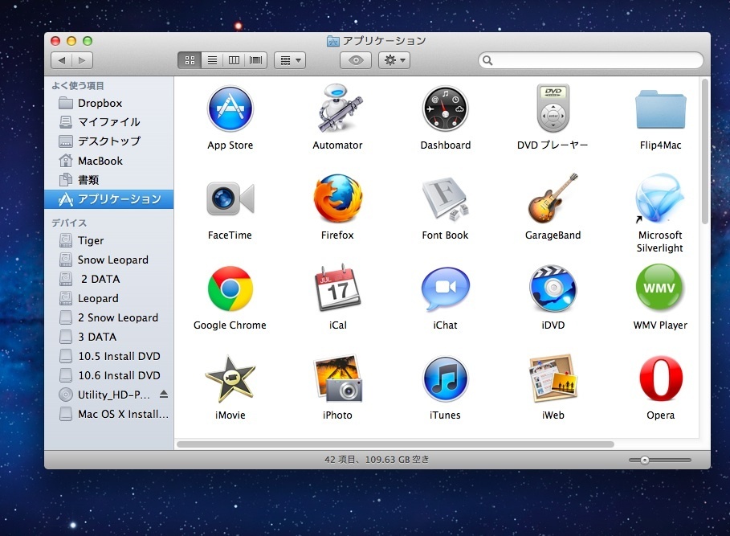Select the iChat bubble icon
This screenshot has width=730, height=536.
445,288
